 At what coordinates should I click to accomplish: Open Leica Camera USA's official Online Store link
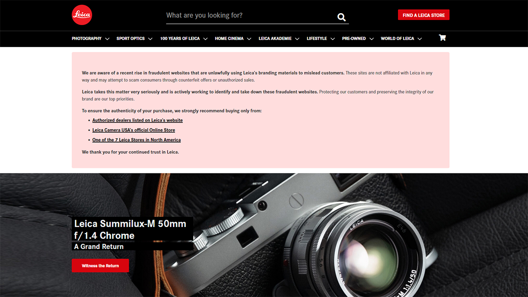[134, 130]
